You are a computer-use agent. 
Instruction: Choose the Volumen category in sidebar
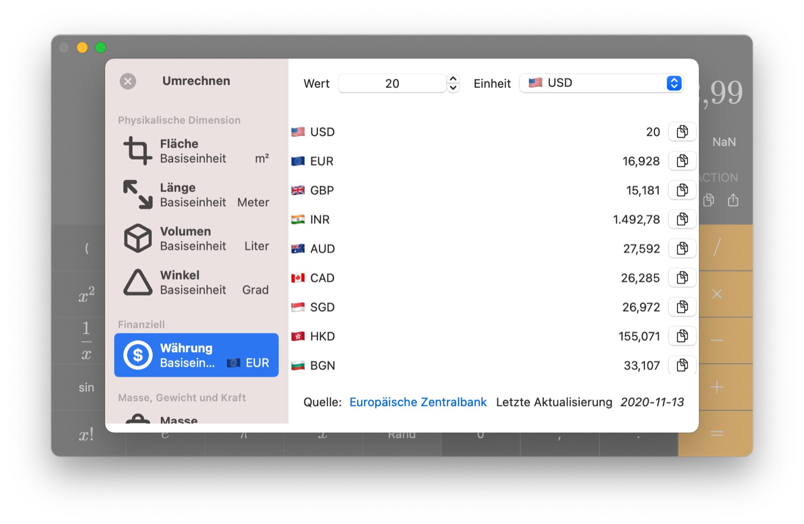(x=196, y=238)
